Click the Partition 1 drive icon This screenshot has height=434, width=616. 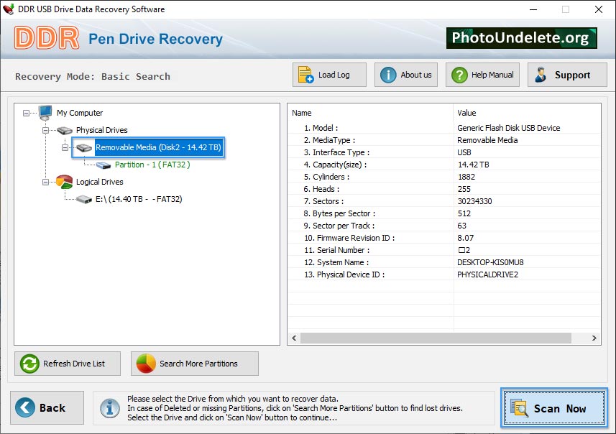[104, 165]
